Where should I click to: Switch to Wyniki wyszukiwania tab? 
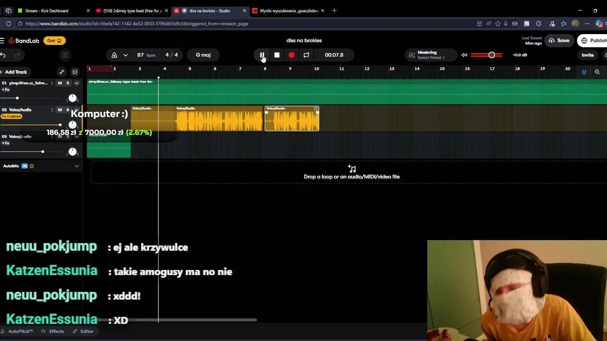288,10
